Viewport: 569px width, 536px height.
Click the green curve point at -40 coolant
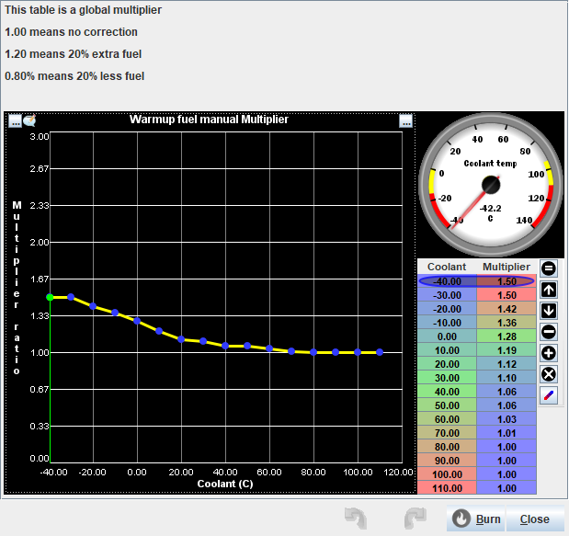[x=51, y=297]
